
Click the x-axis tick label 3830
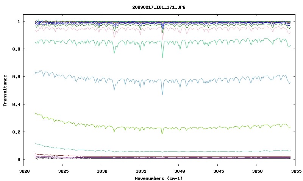(102, 171)
